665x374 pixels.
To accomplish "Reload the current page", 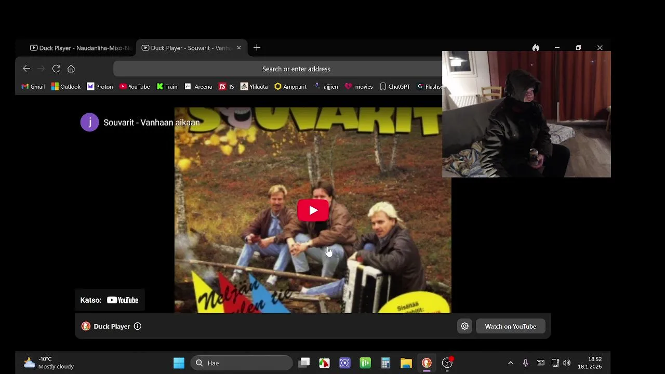I will [x=56, y=69].
